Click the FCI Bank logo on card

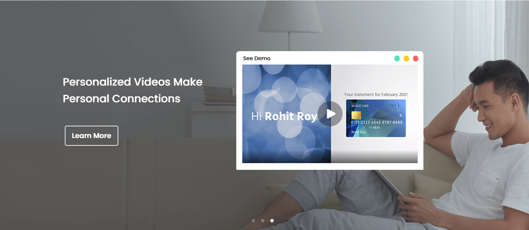coord(395,107)
